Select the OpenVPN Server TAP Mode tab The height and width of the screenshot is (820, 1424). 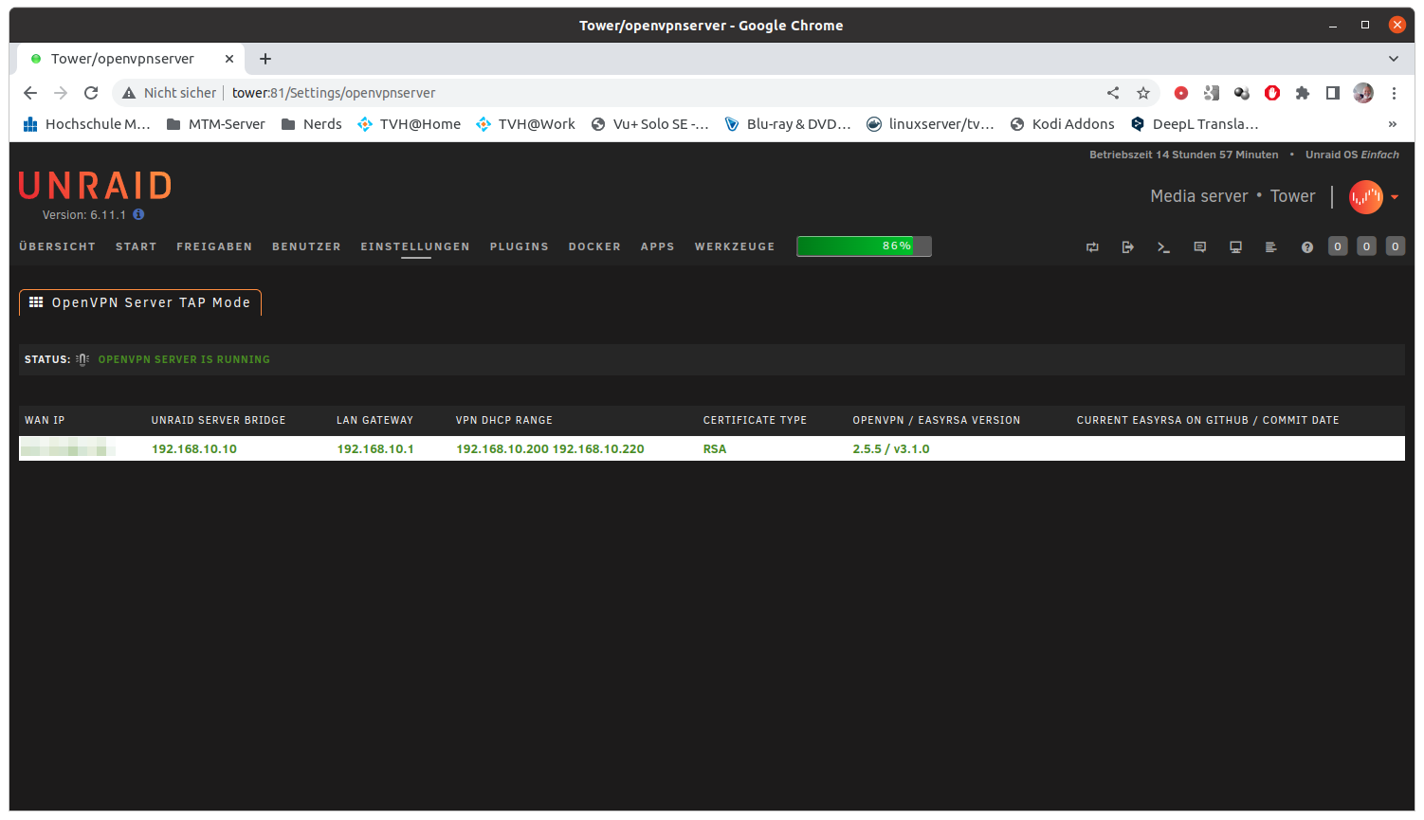click(x=140, y=302)
